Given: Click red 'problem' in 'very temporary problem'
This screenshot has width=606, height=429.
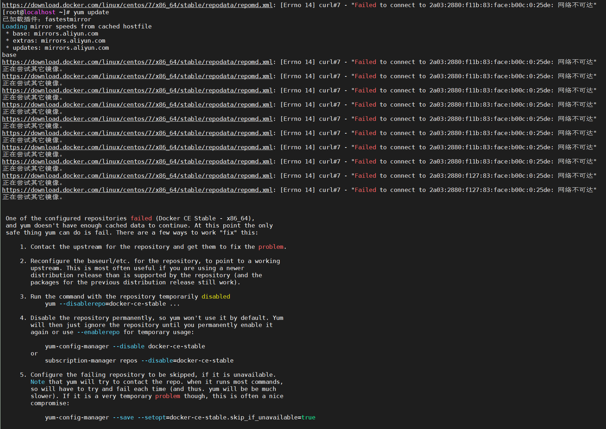Looking at the screenshot, I should click(x=168, y=396).
